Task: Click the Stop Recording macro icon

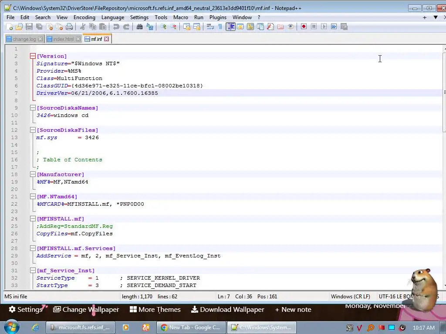Action: click(x=314, y=27)
